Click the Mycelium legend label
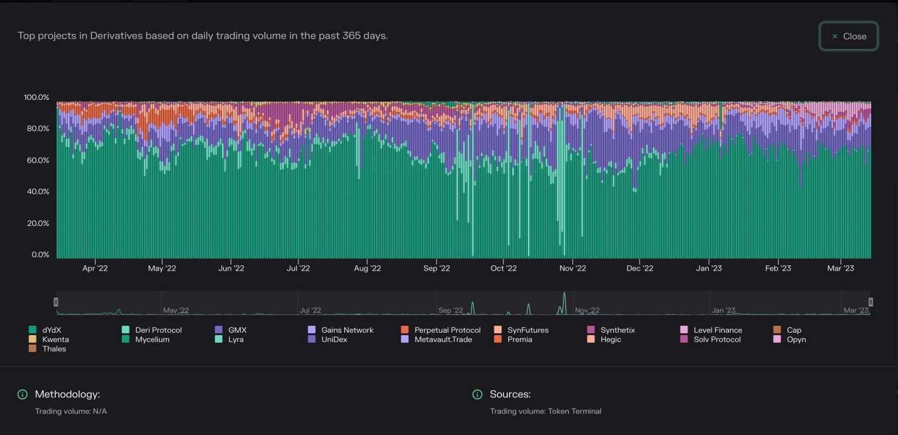Viewport: 898px width, 435px height. 152,340
